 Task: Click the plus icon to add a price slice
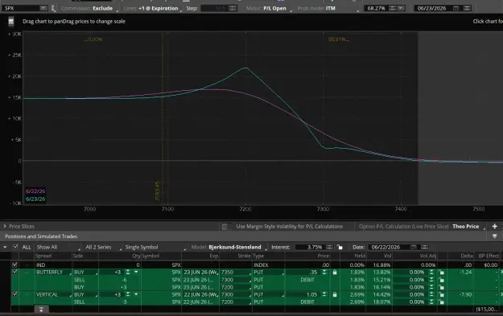click(x=494, y=226)
